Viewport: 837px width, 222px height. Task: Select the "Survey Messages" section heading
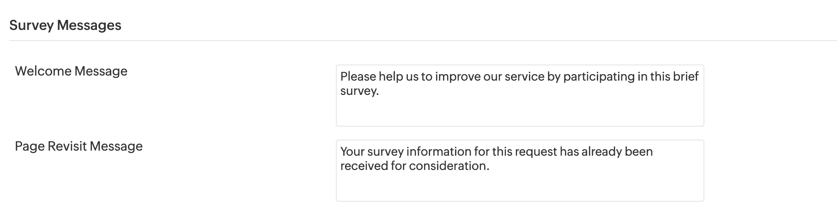[65, 25]
